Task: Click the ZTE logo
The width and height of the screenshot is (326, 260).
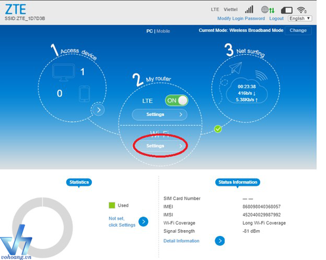Action: point(16,9)
